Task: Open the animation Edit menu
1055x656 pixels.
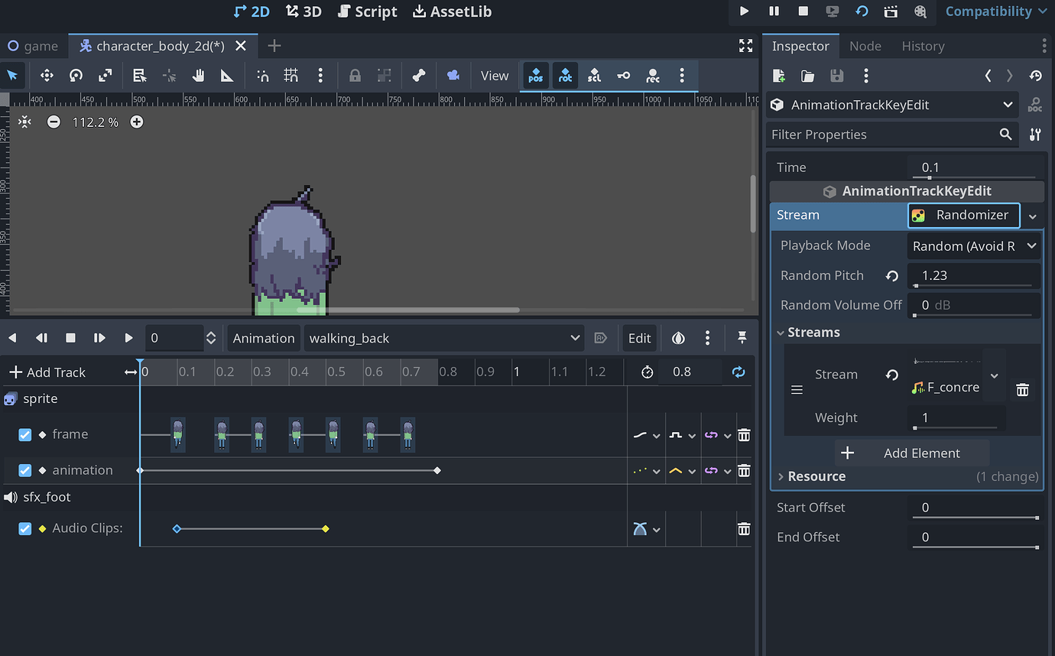Action: pos(640,338)
